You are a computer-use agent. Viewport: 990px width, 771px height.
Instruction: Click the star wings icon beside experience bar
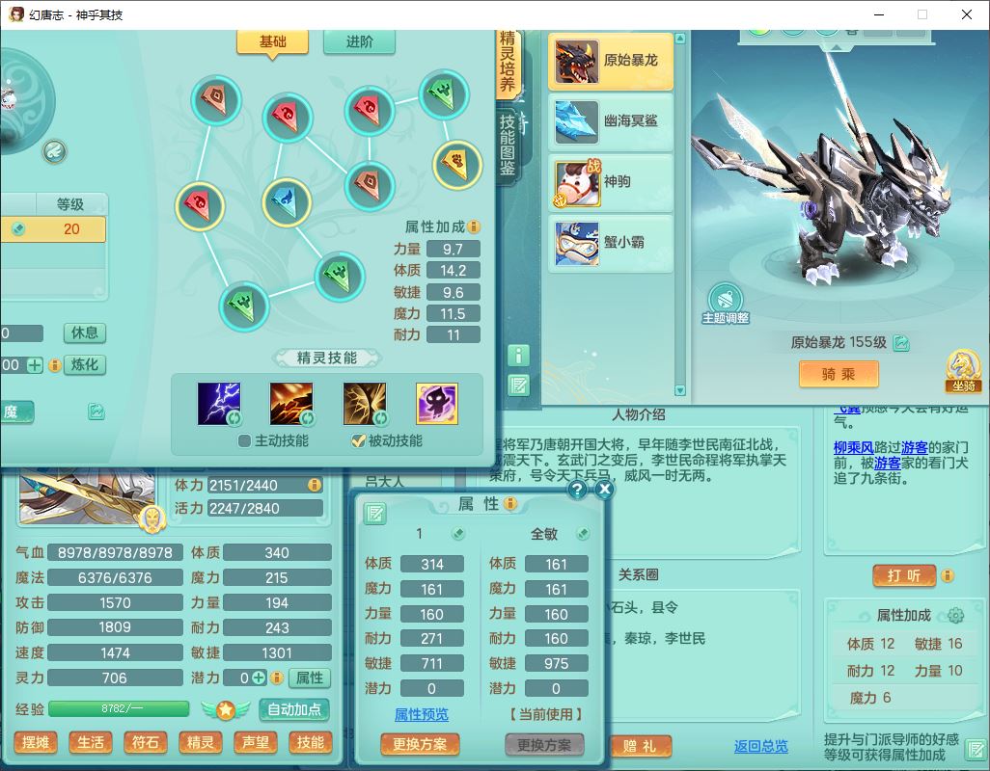(226, 710)
